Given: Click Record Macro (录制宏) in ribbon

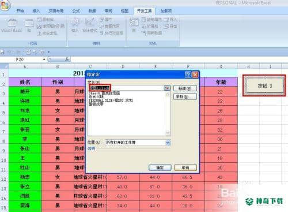Looking at the screenshot, I should [46, 20].
